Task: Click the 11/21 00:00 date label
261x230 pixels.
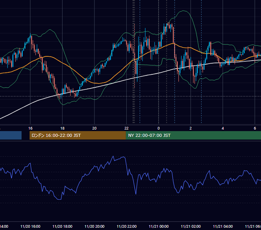Action: [x=159, y=226]
